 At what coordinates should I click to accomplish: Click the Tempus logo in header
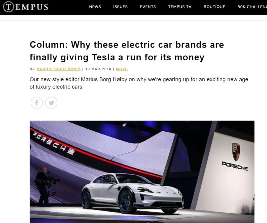[26, 7]
